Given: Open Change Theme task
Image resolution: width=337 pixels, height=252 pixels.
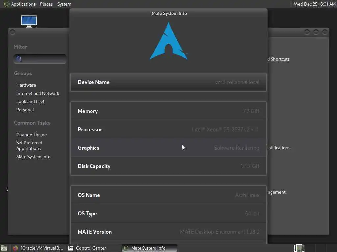Looking at the screenshot, I should (32, 135).
